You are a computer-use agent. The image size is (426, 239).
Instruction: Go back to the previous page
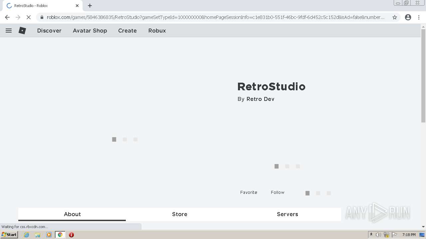[7, 17]
